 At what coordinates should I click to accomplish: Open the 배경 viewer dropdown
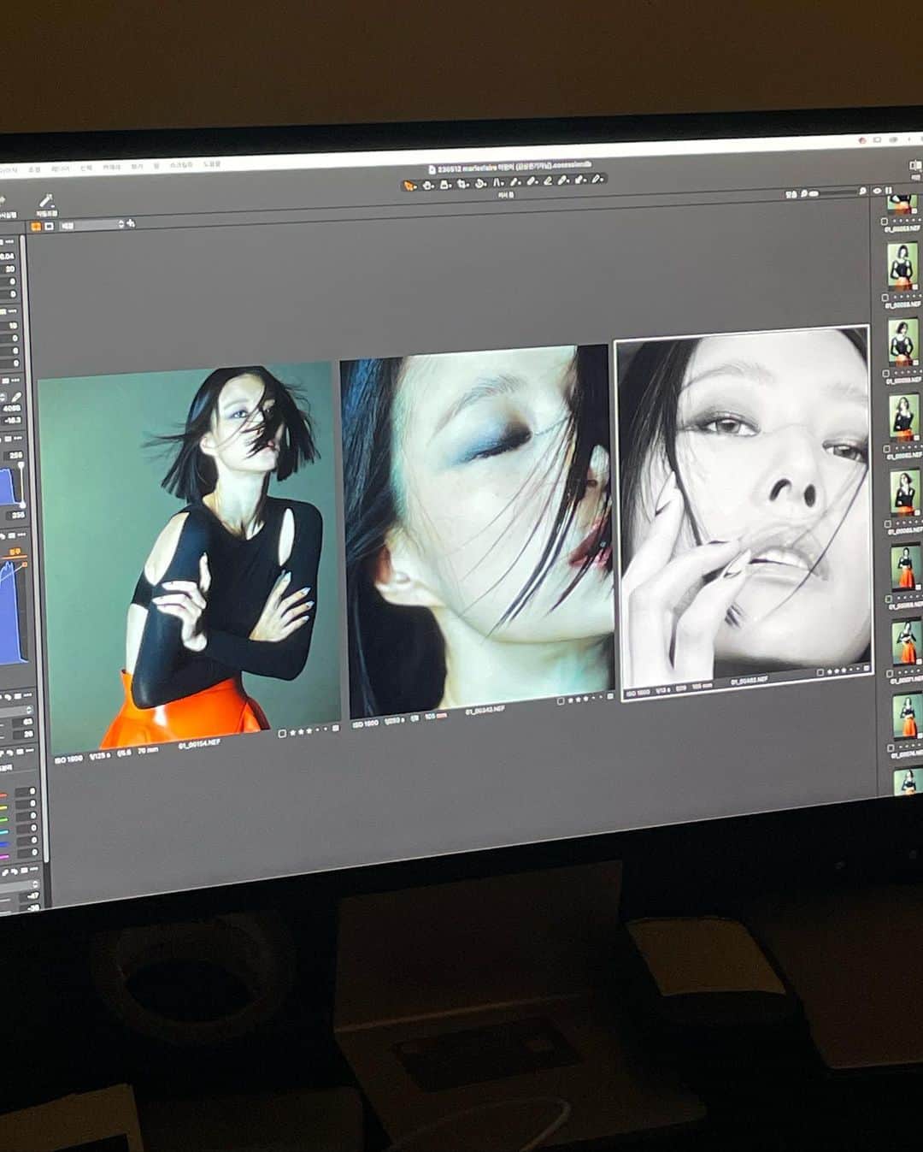click(91, 225)
